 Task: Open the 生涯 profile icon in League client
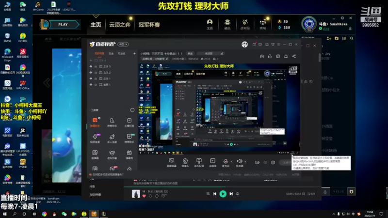point(210,24)
